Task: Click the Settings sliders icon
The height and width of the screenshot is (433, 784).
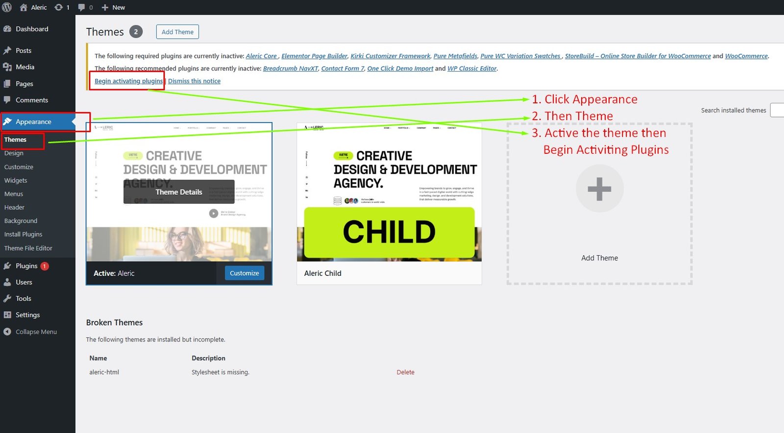Action: (7, 315)
